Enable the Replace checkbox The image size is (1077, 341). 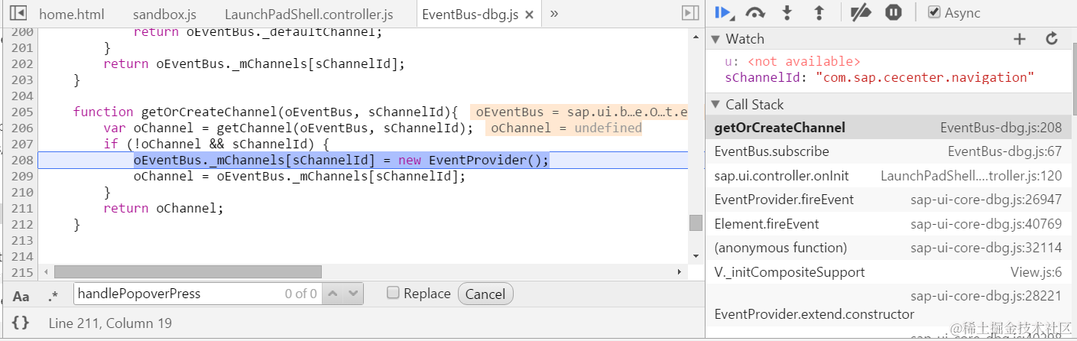coord(393,293)
